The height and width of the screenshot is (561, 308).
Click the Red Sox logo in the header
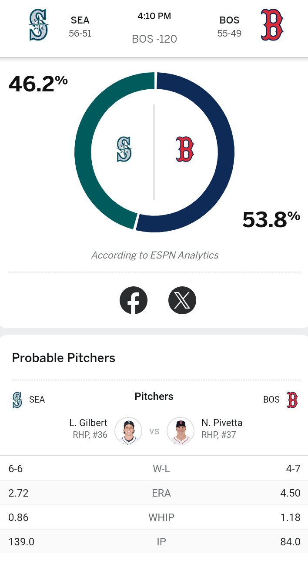point(272,25)
